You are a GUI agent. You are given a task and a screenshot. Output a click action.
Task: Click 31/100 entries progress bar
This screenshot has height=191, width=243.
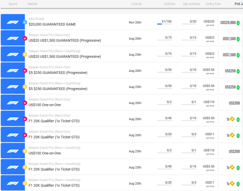coord(164,24)
